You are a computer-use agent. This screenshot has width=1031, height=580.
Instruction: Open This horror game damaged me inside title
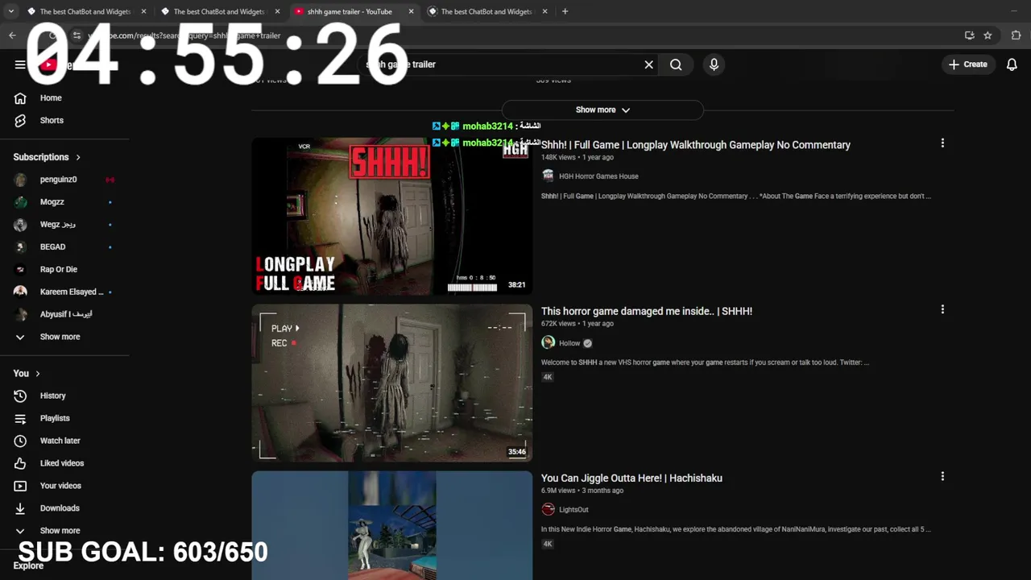[647, 311]
